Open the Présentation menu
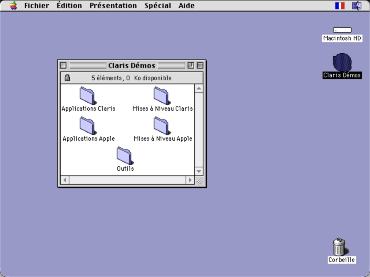 (x=113, y=5)
